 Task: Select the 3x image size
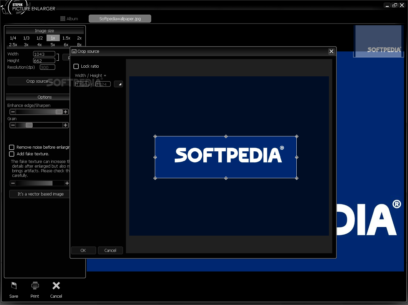point(26,44)
